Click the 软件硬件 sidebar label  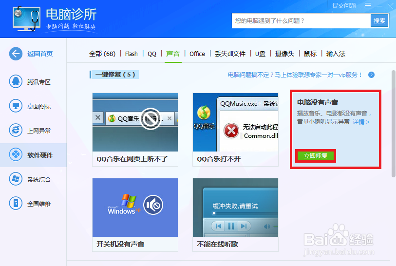[40, 155]
